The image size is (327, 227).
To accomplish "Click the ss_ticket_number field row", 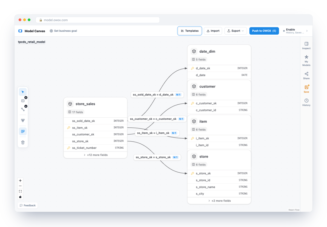I will [x=96, y=148].
